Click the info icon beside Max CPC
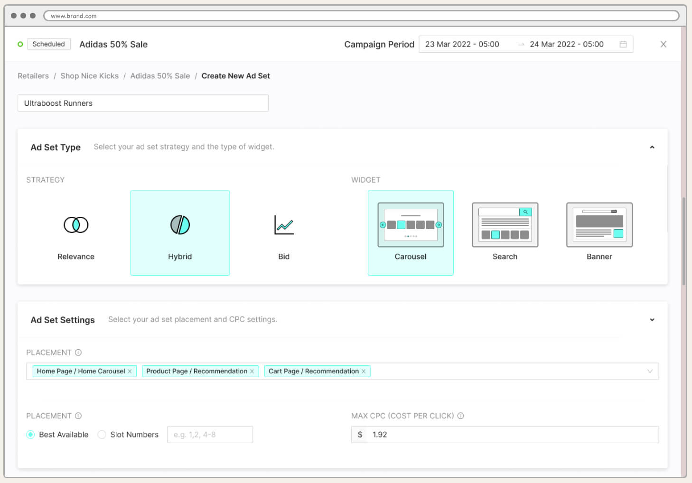 tap(460, 416)
